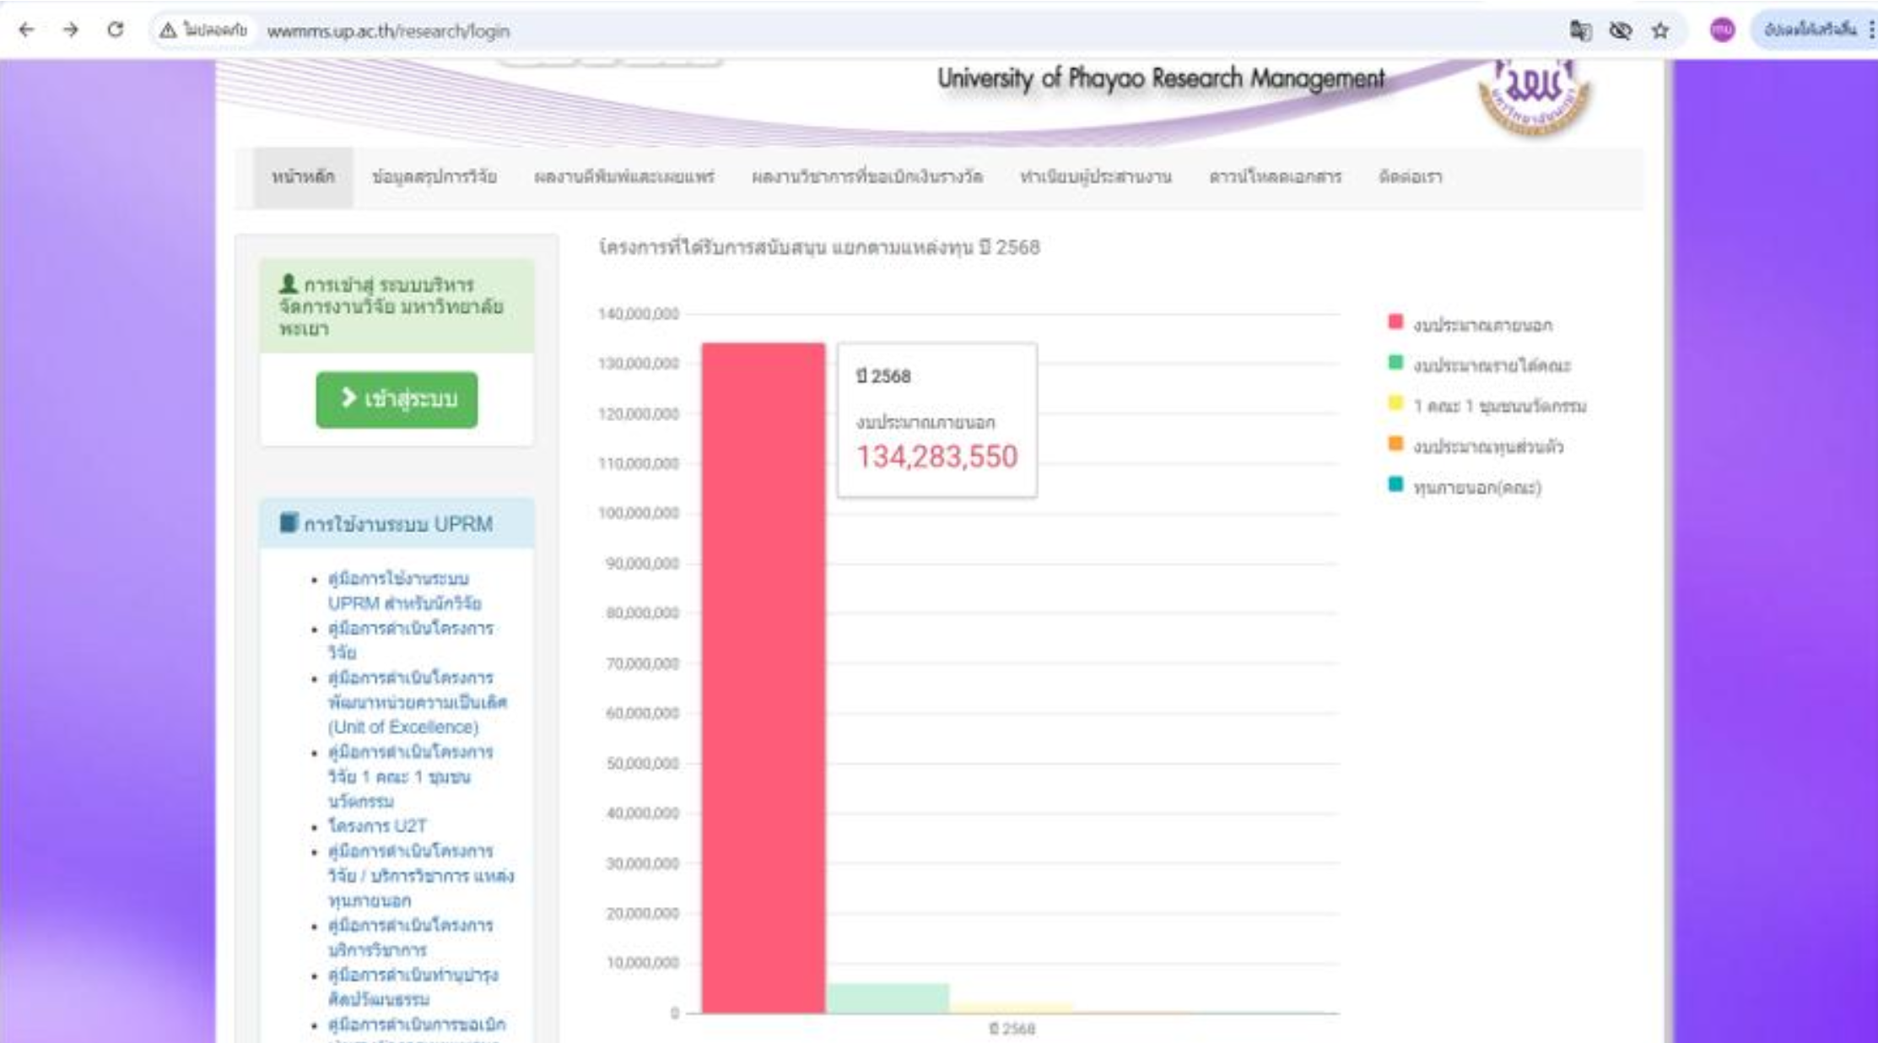Bookmark this page with star icon
Screen dimensions: 1878x1043
tap(1660, 30)
